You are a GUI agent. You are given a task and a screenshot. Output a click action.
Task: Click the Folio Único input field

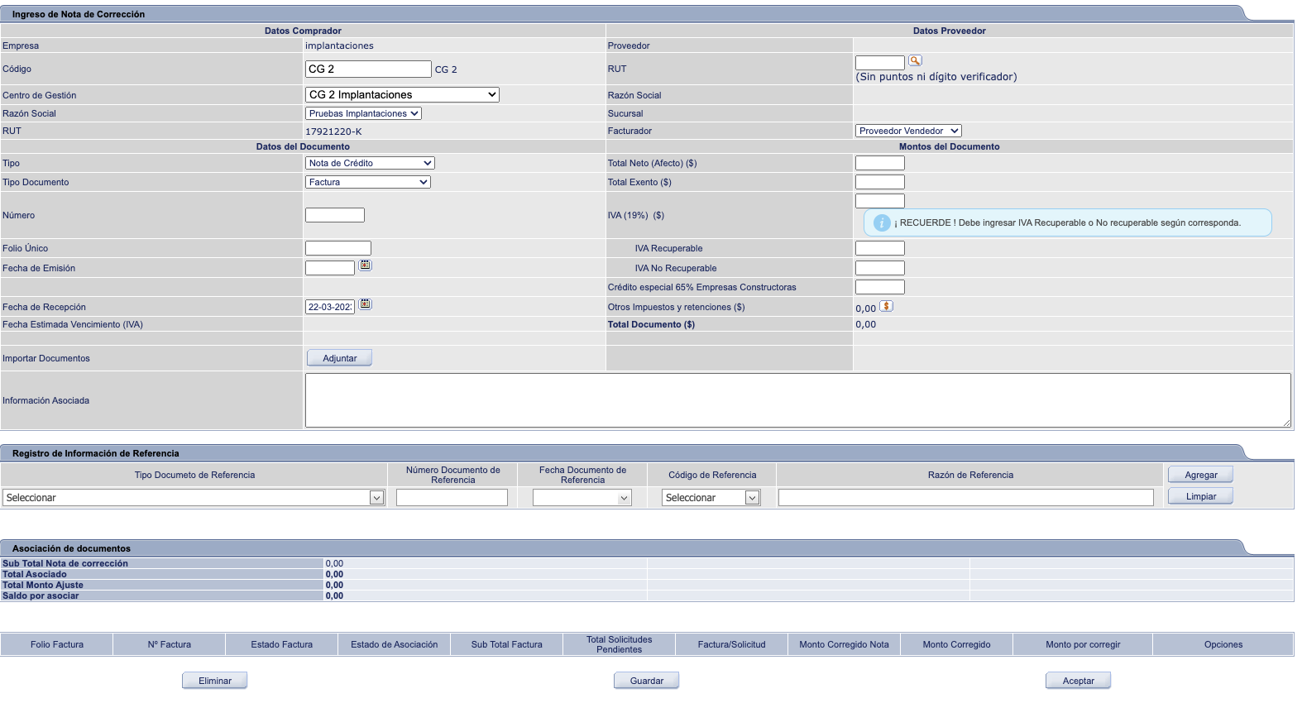(338, 248)
